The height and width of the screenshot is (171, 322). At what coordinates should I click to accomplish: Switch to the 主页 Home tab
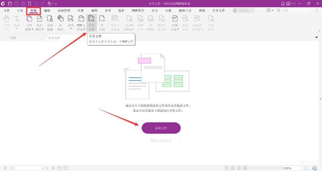[20, 10]
